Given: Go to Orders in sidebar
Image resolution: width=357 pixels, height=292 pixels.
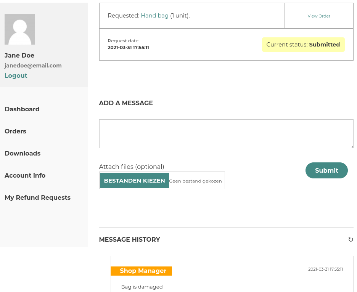Looking at the screenshot, I should point(16,131).
